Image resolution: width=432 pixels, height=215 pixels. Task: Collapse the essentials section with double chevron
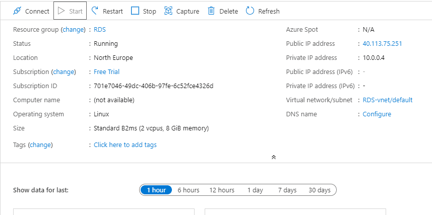coord(274,157)
